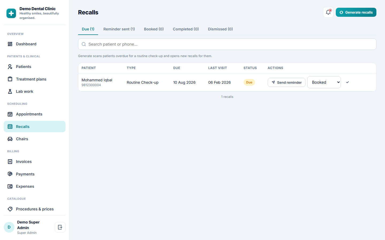The width and height of the screenshot is (385, 240).
Task: Click the Appointments calendar icon
Action: point(10,114)
